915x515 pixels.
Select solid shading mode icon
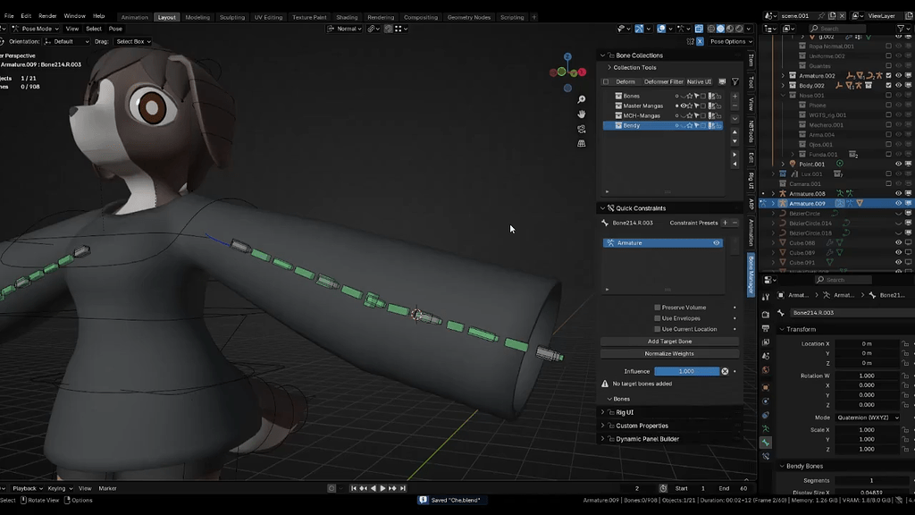pyautogui.click(x=720, y=29)
